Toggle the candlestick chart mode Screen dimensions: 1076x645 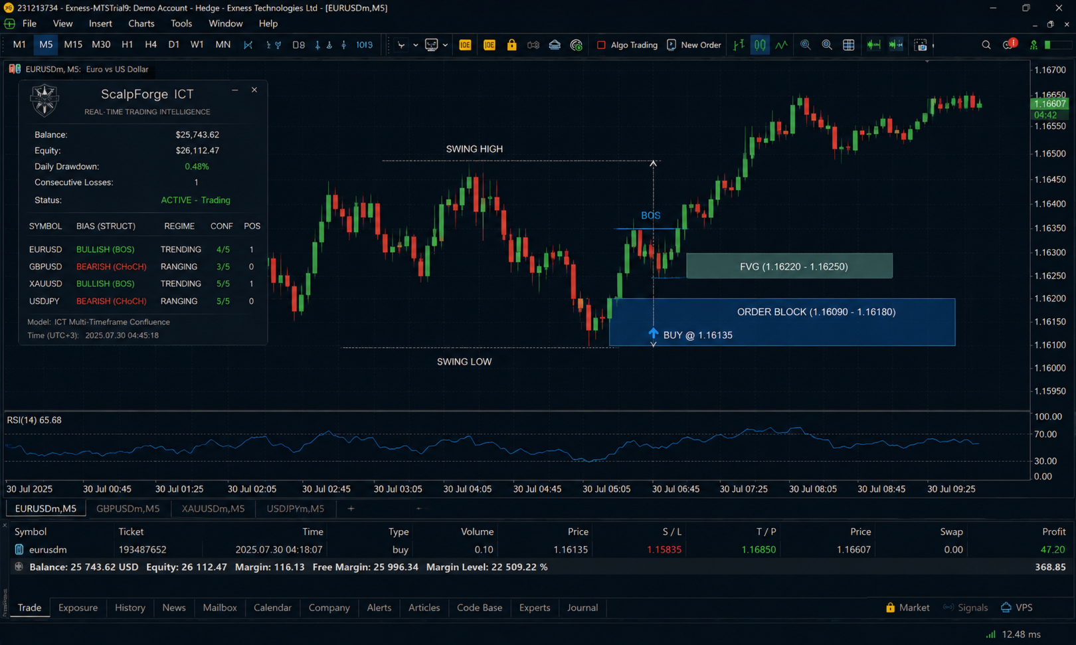pos(760,45)
